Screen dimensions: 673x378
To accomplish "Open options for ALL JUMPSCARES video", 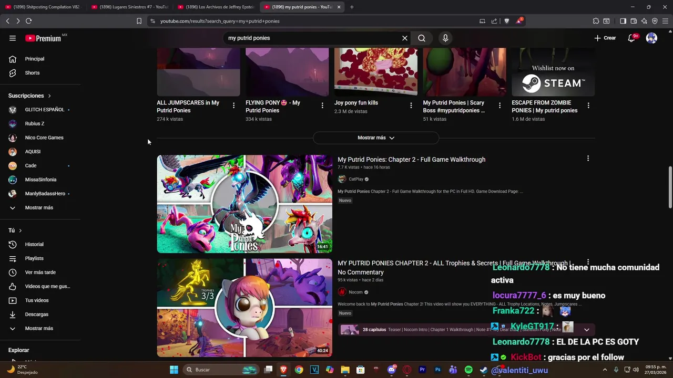I will [233, 106].
